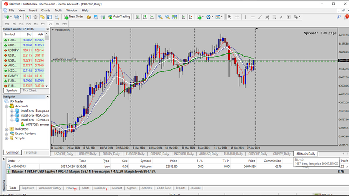This screenshot has width=349, height=196.
Task: Open dropdown arrow beside Profiles icon
Action: tap(21, 17)
